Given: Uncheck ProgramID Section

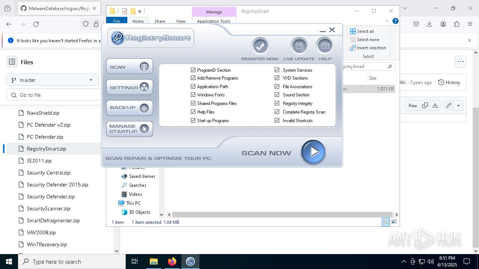Looking at the screenshot, I should (x=193, y=70).
